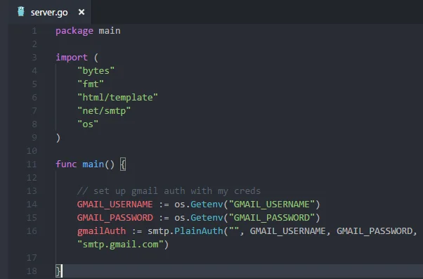Place cursor on the package keyword
The width and height of the screenshot is (423, 279).
click(74, 31)
